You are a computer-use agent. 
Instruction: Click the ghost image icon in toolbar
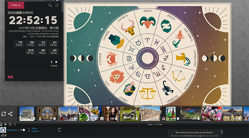[6, 124]
